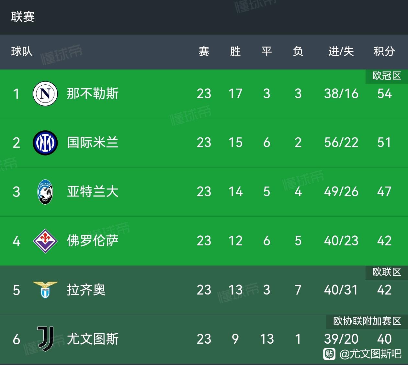Screen dimensions: 408x365
Task: Click the 欧冠区 zone label
Action: point(387,76)
